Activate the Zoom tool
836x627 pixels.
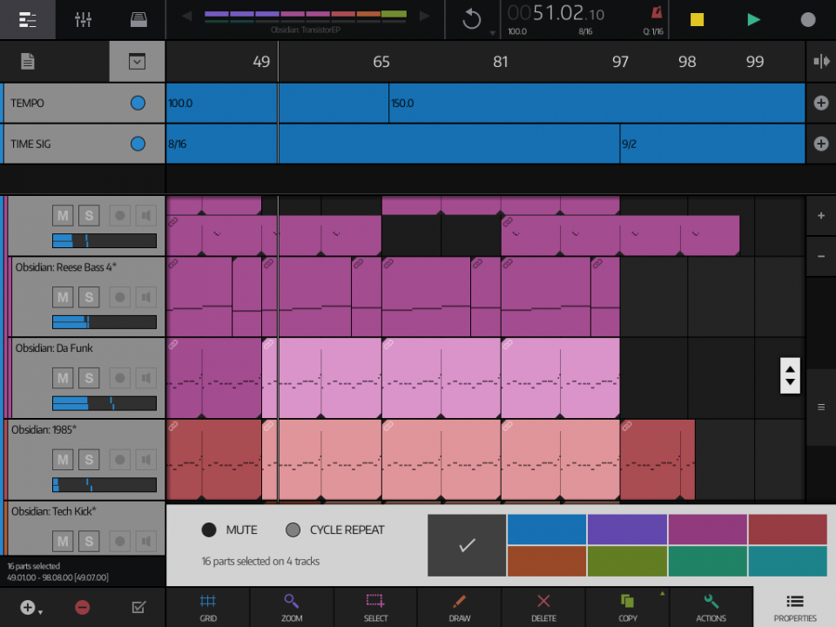coord(292,607)
